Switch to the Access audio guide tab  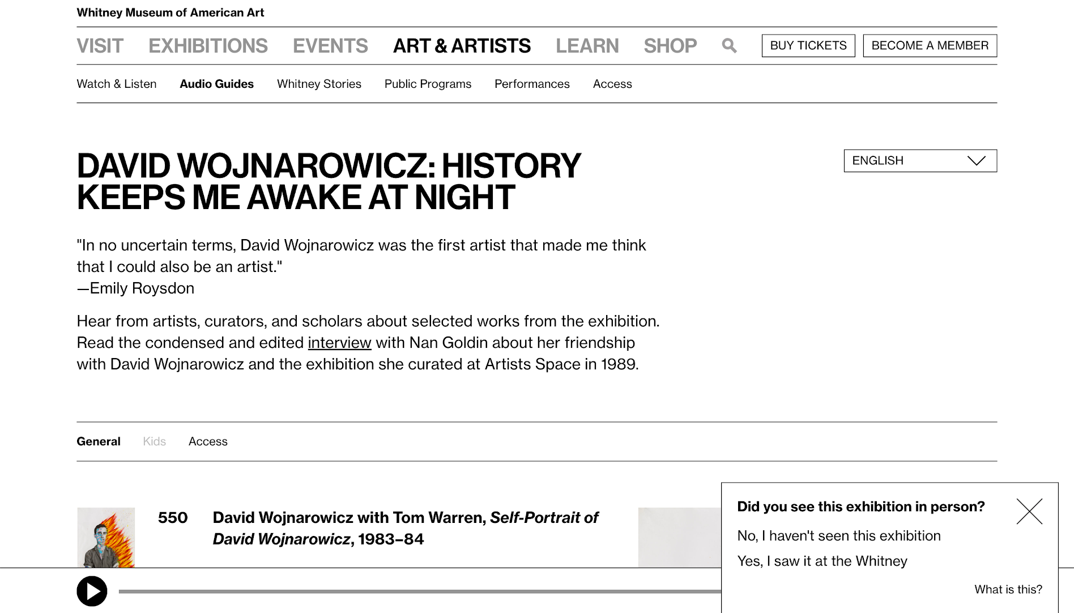click(208, 441)
